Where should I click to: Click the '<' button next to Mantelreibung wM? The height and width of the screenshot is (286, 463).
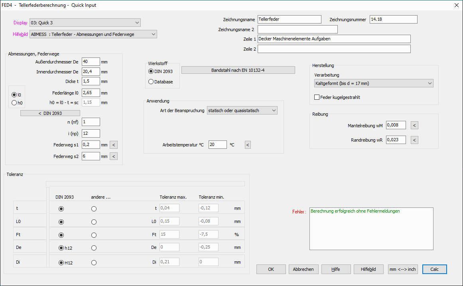pos(415,126)
